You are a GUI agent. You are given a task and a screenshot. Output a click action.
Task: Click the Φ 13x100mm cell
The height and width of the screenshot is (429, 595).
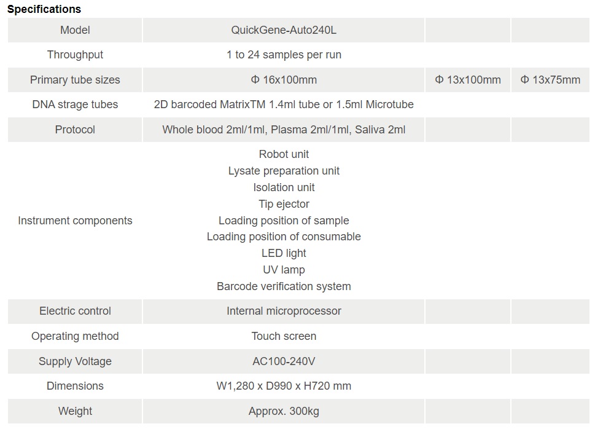coord(468,80)
